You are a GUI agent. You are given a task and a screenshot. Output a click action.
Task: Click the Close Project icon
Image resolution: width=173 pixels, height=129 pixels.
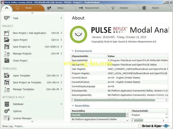click(x=7, y=60)
